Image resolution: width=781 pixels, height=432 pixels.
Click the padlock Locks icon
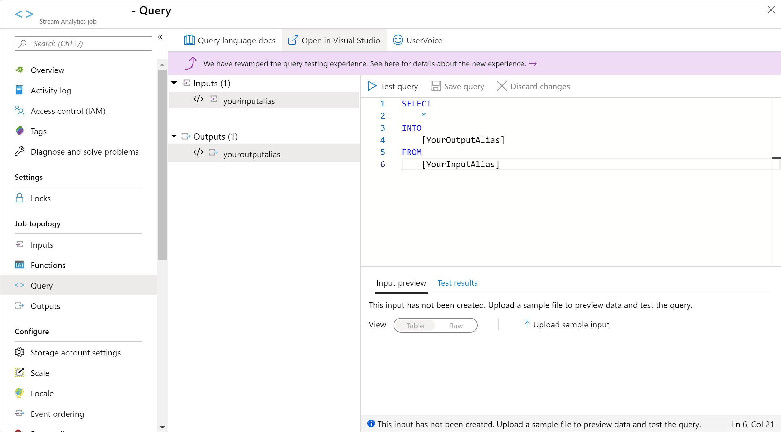click(x=19, y=198)
